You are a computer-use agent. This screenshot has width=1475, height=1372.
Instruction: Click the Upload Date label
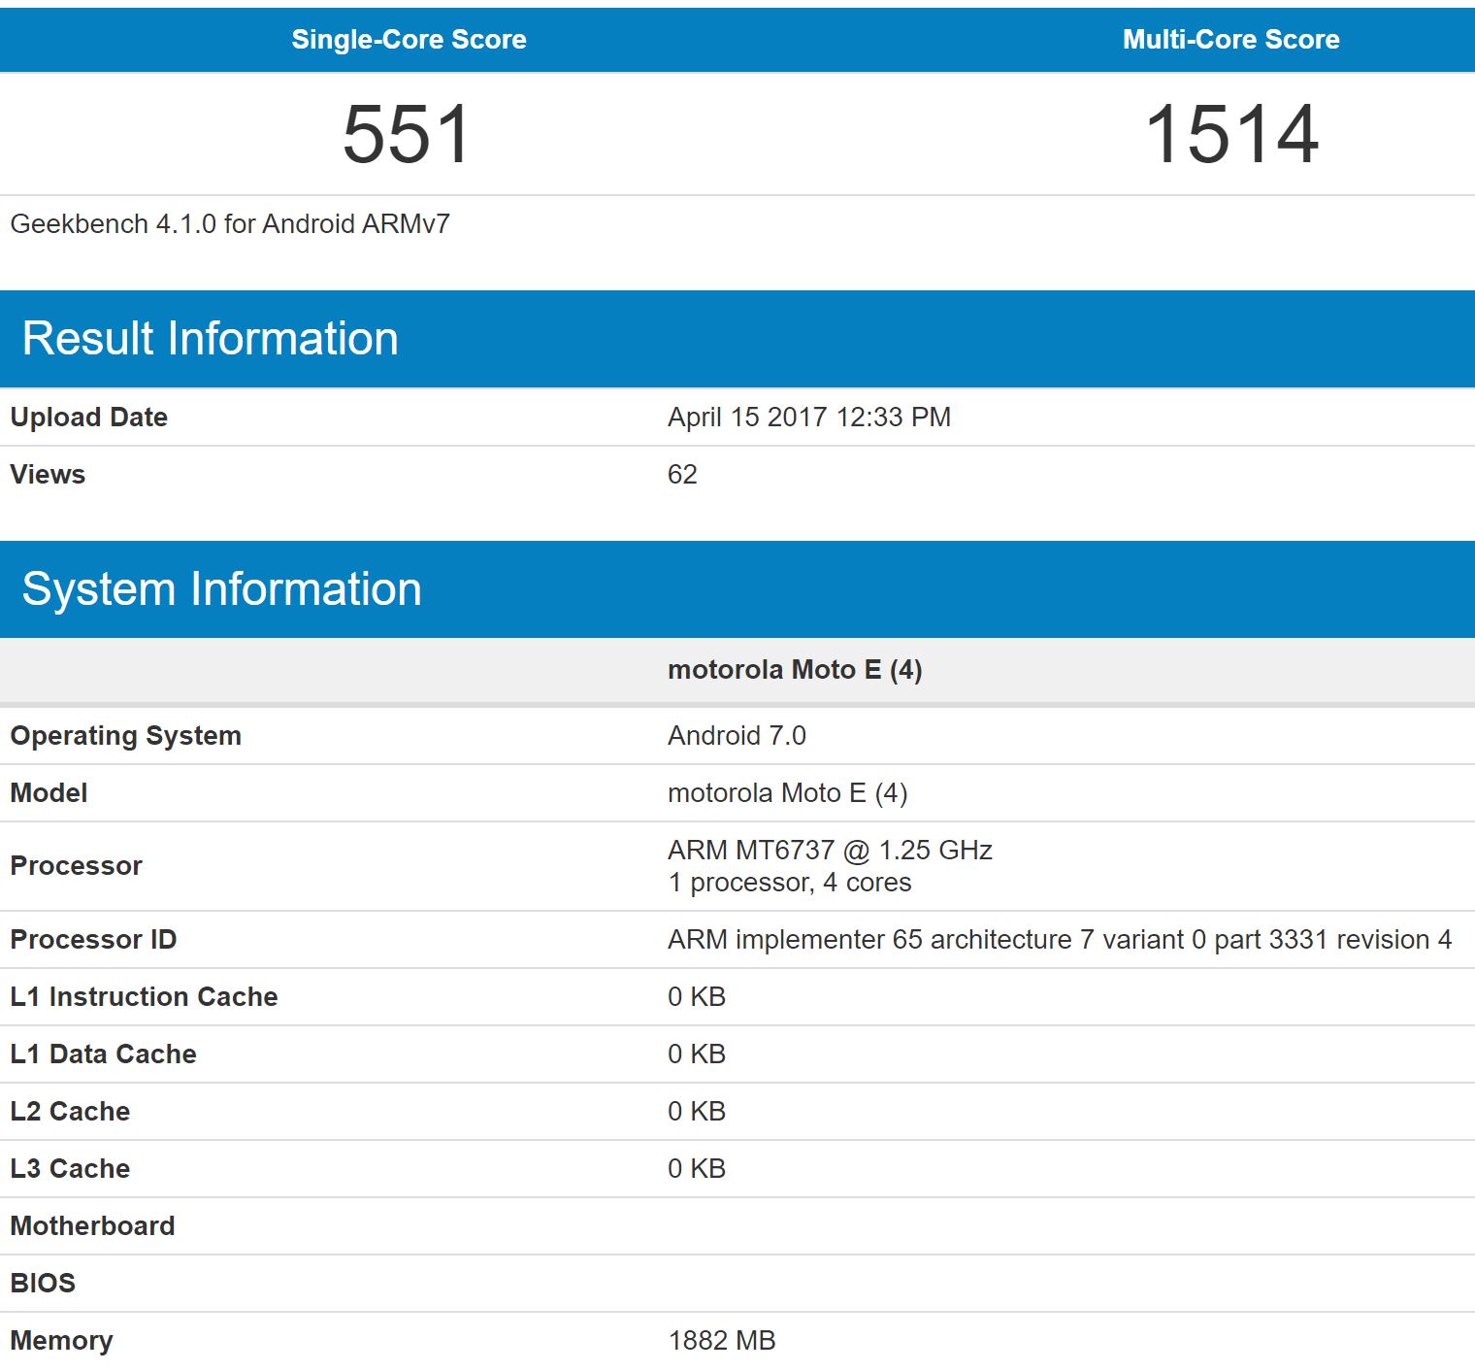coord(88,418)
